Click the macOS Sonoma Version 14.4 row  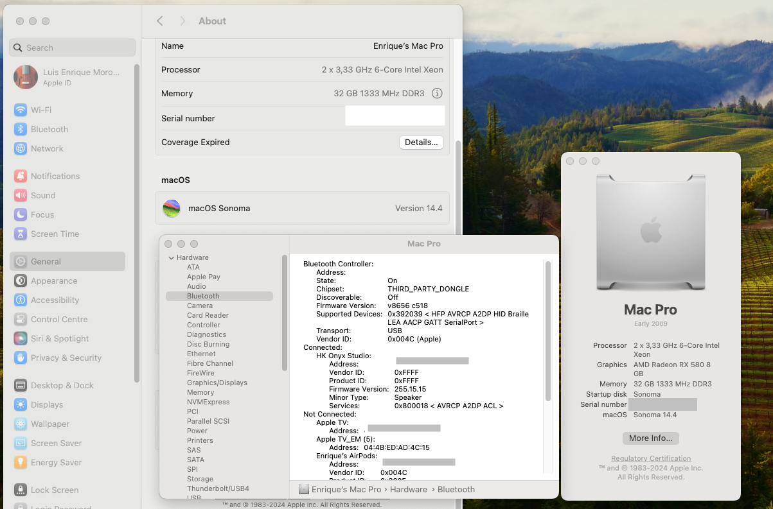(302, 208)
